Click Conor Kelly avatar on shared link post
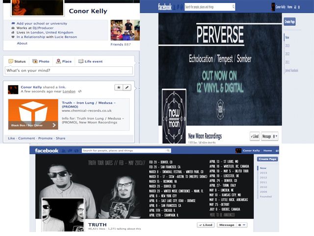The height and width of the screenshot is (236, 314). 13,89
